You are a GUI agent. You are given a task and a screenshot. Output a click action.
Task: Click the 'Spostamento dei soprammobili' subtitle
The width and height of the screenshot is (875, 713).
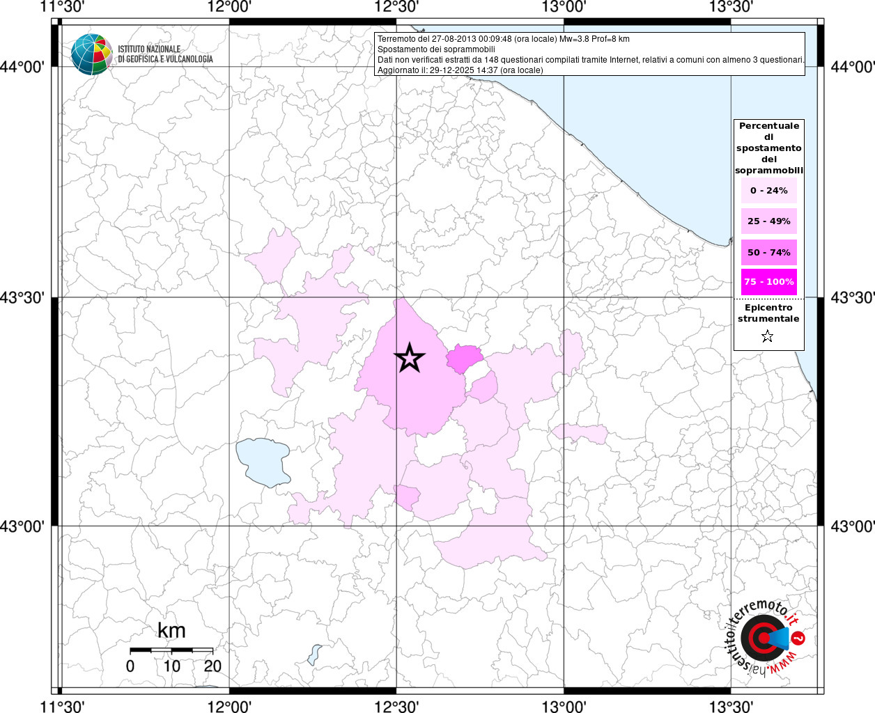click(436, 49)
